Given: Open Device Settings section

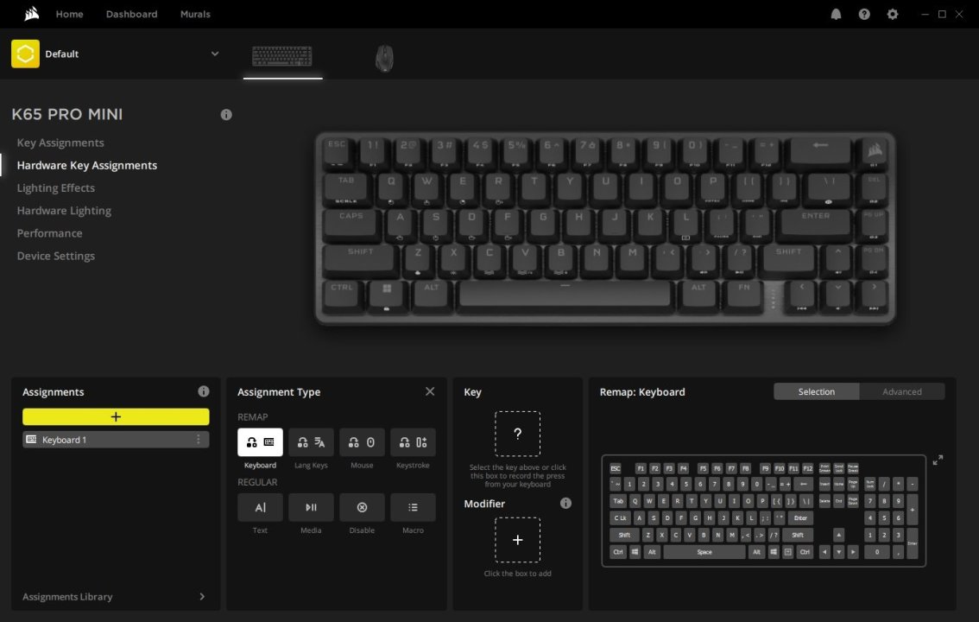Looking at the screenshot, I should coord(55,256).
